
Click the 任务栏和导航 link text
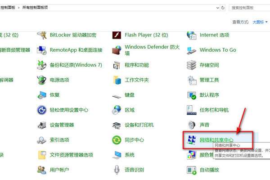point(214,110)
